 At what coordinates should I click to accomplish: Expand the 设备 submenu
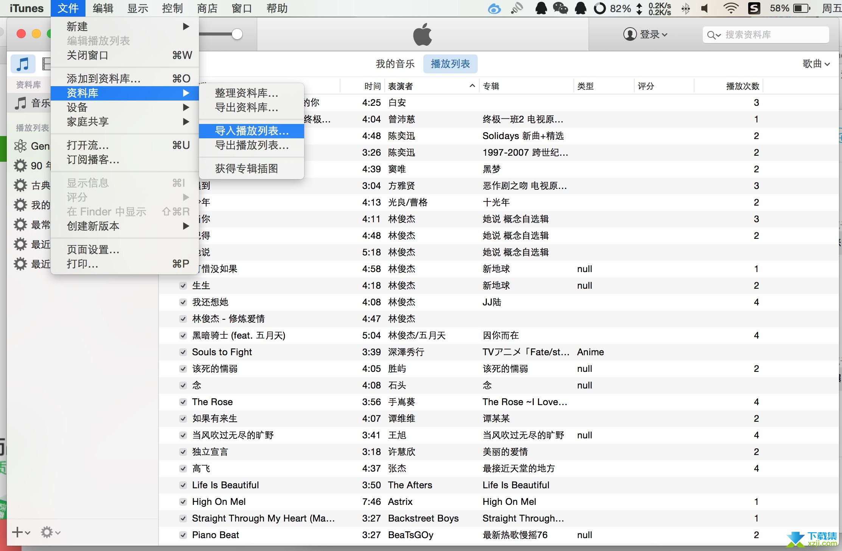click(125, 107)
